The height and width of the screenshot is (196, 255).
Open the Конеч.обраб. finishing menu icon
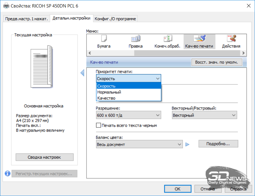tap(167, 42)
